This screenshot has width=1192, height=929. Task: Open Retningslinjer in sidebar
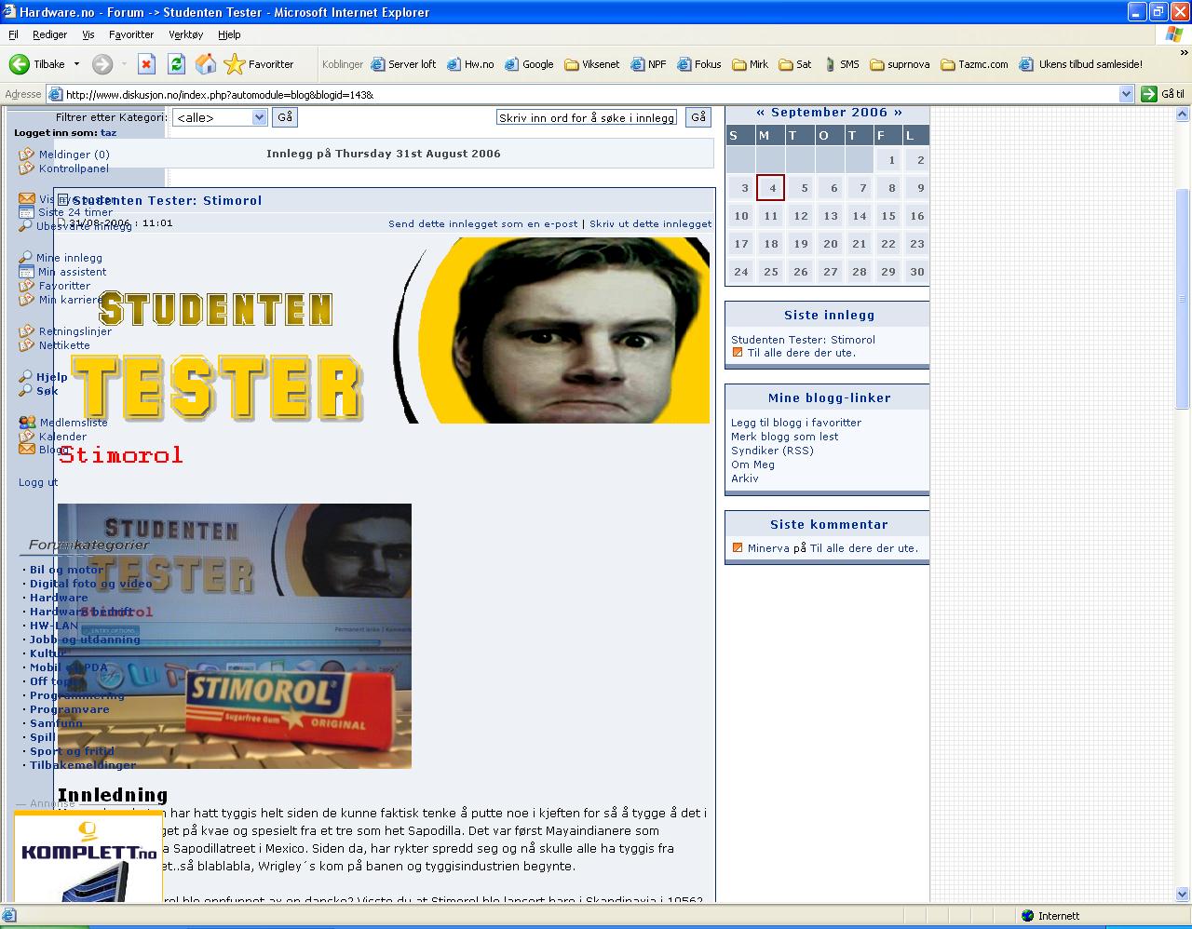(74, 331)
